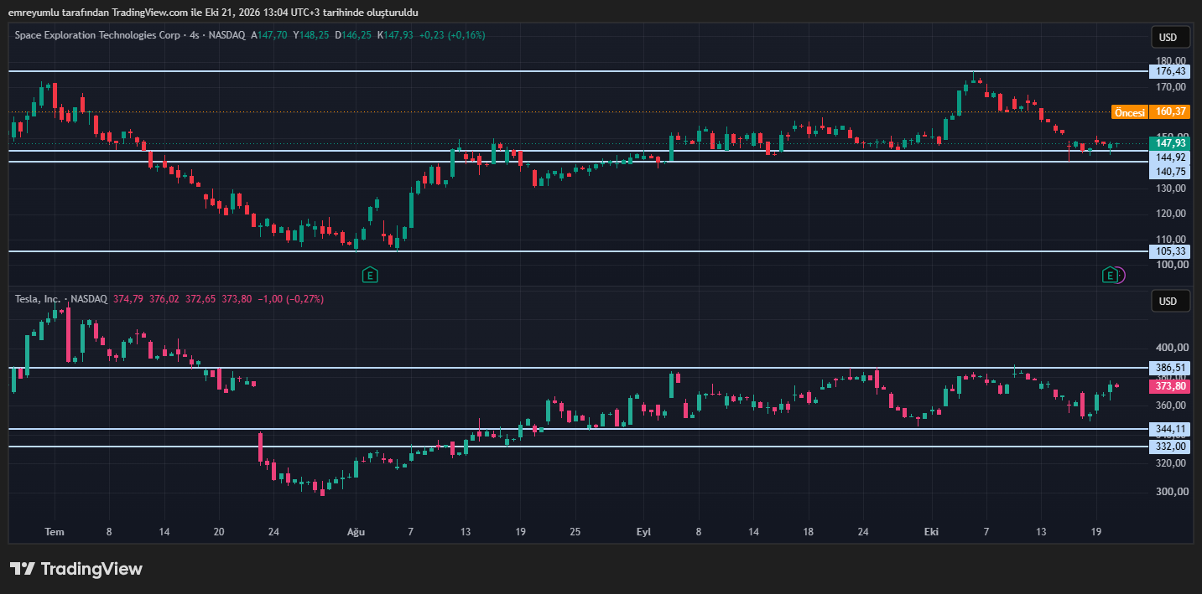Click the Y148,25 high value
Screen dimensions: 1202x594
coord(311,35)
